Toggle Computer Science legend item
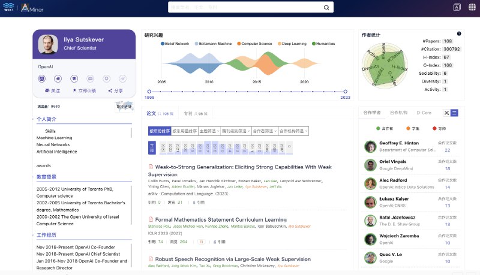Screen dimensions: 480x275 [x=254, y=44]
